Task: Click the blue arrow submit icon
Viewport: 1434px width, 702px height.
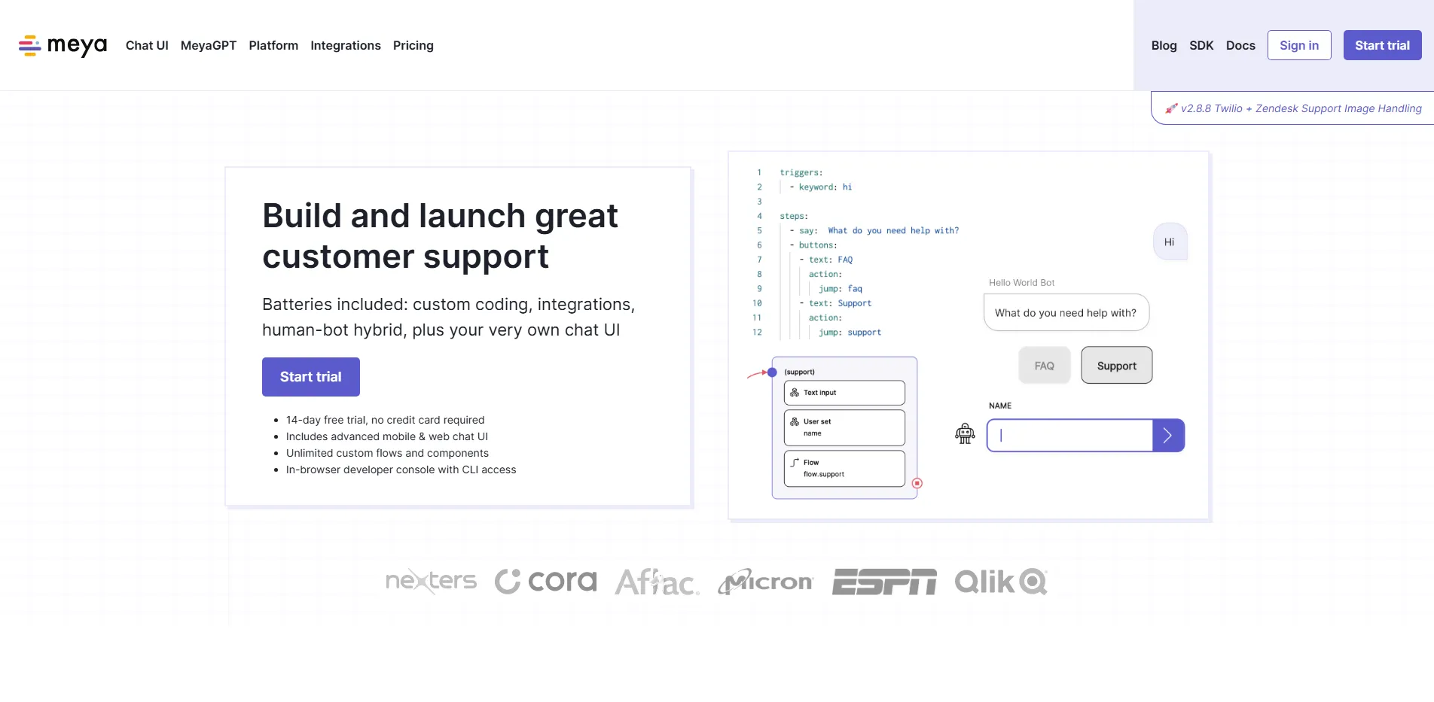Action: 1167,435
